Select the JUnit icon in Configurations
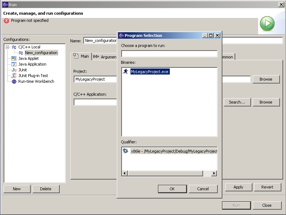 click(14, 70)
